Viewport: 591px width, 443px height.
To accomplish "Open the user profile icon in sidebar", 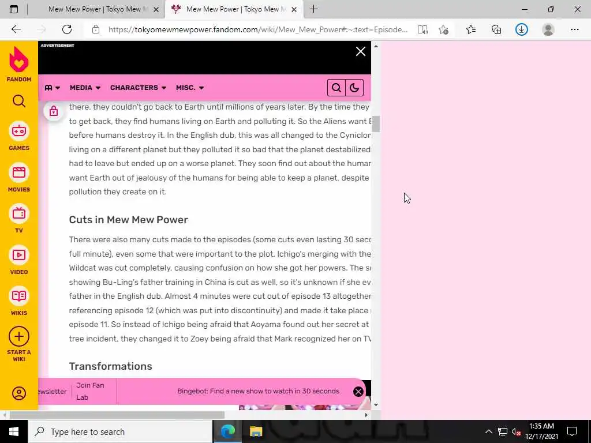I will (19, 393).
